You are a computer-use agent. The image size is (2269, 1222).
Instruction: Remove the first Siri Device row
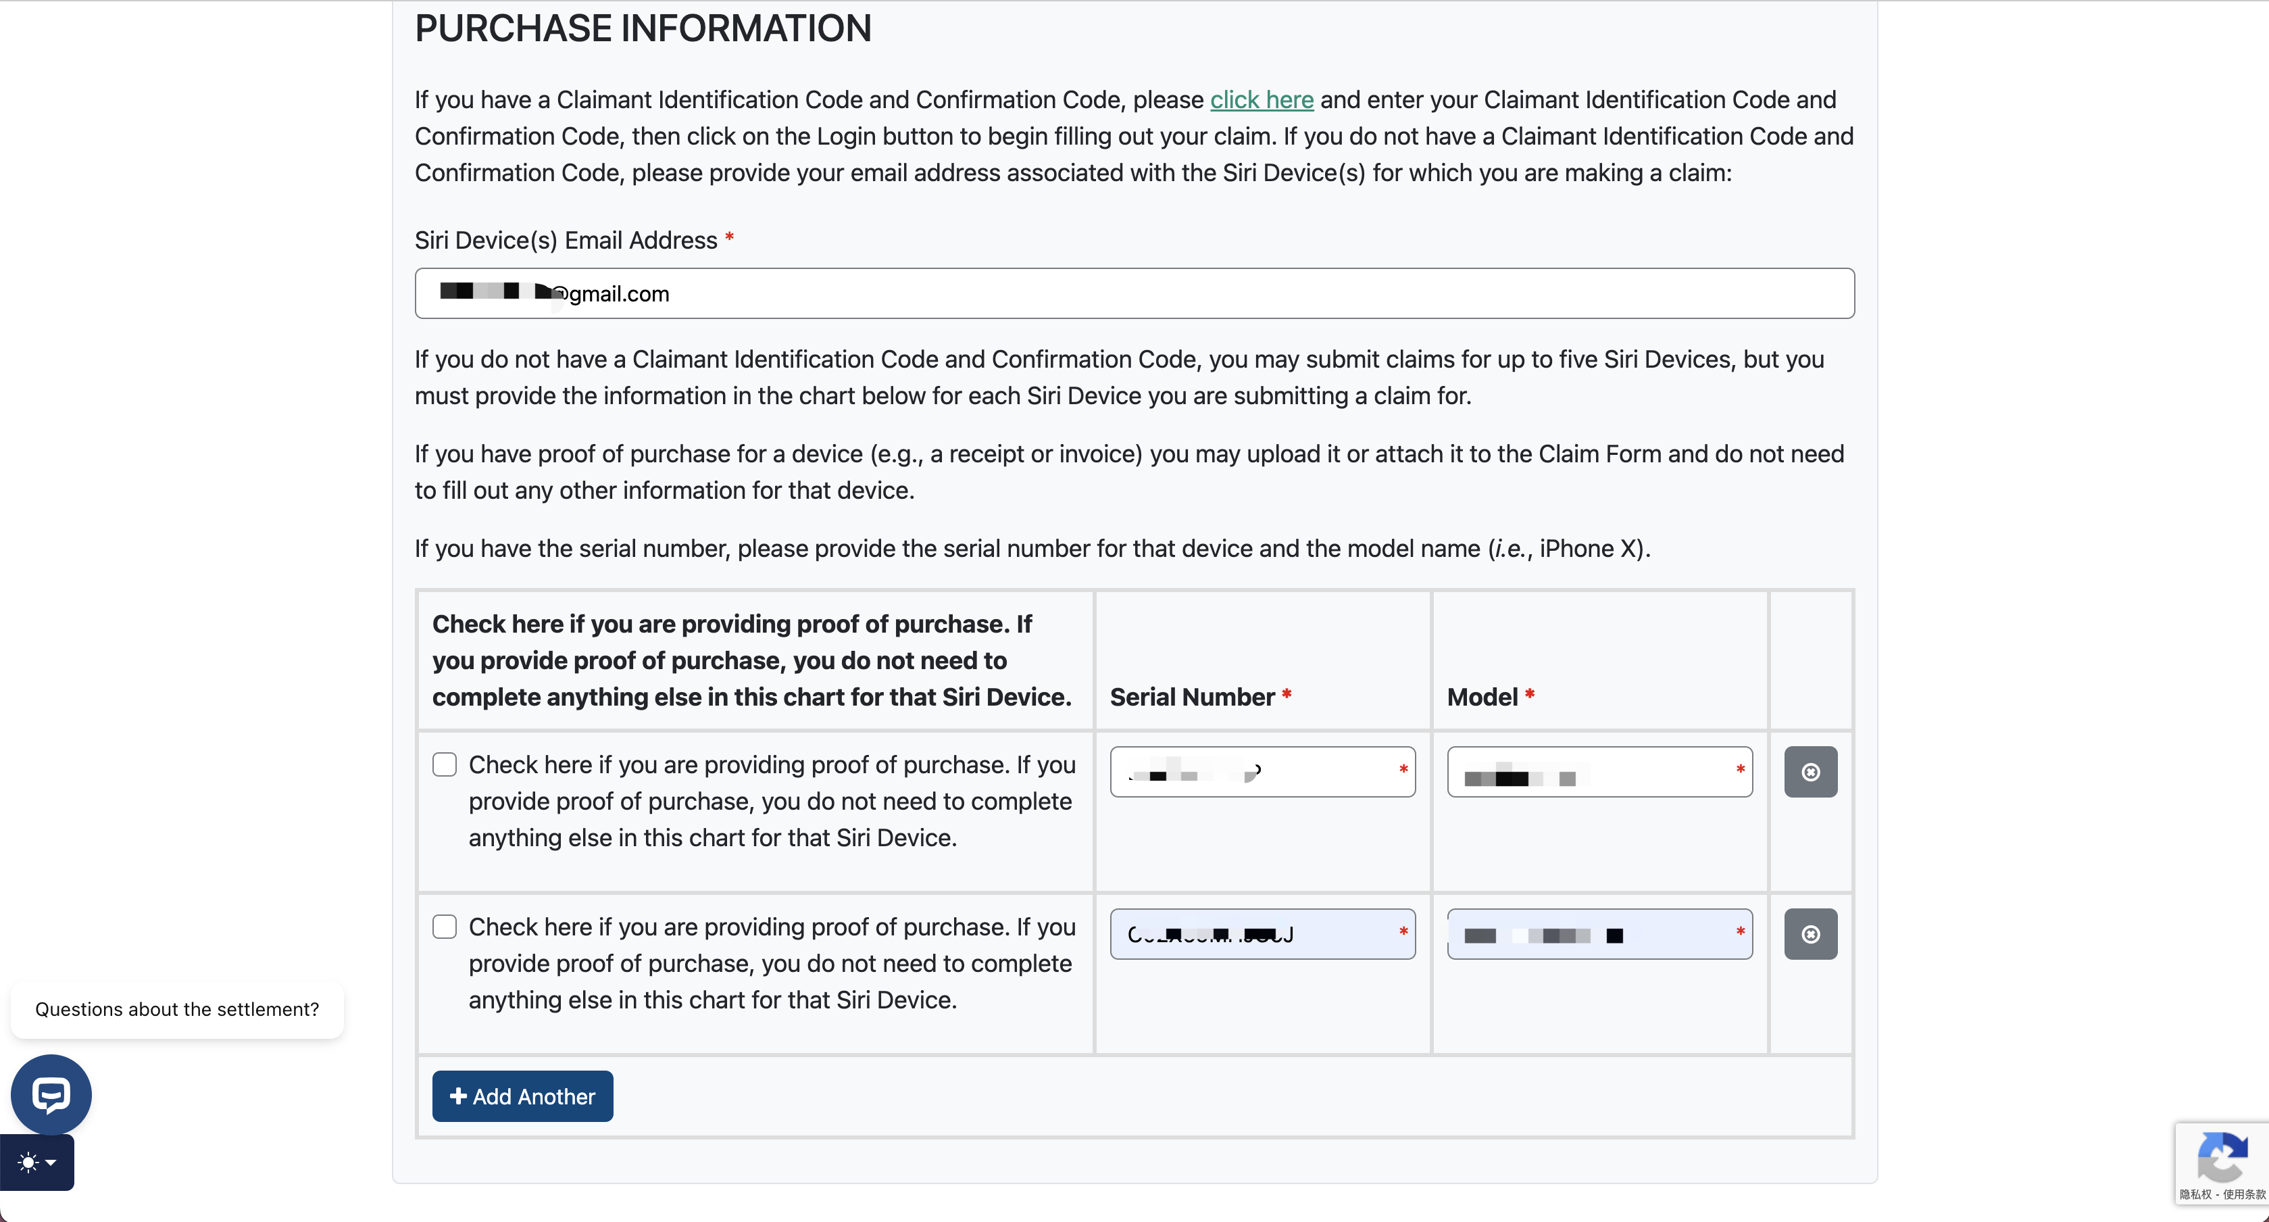click(x=1810, y=772)
